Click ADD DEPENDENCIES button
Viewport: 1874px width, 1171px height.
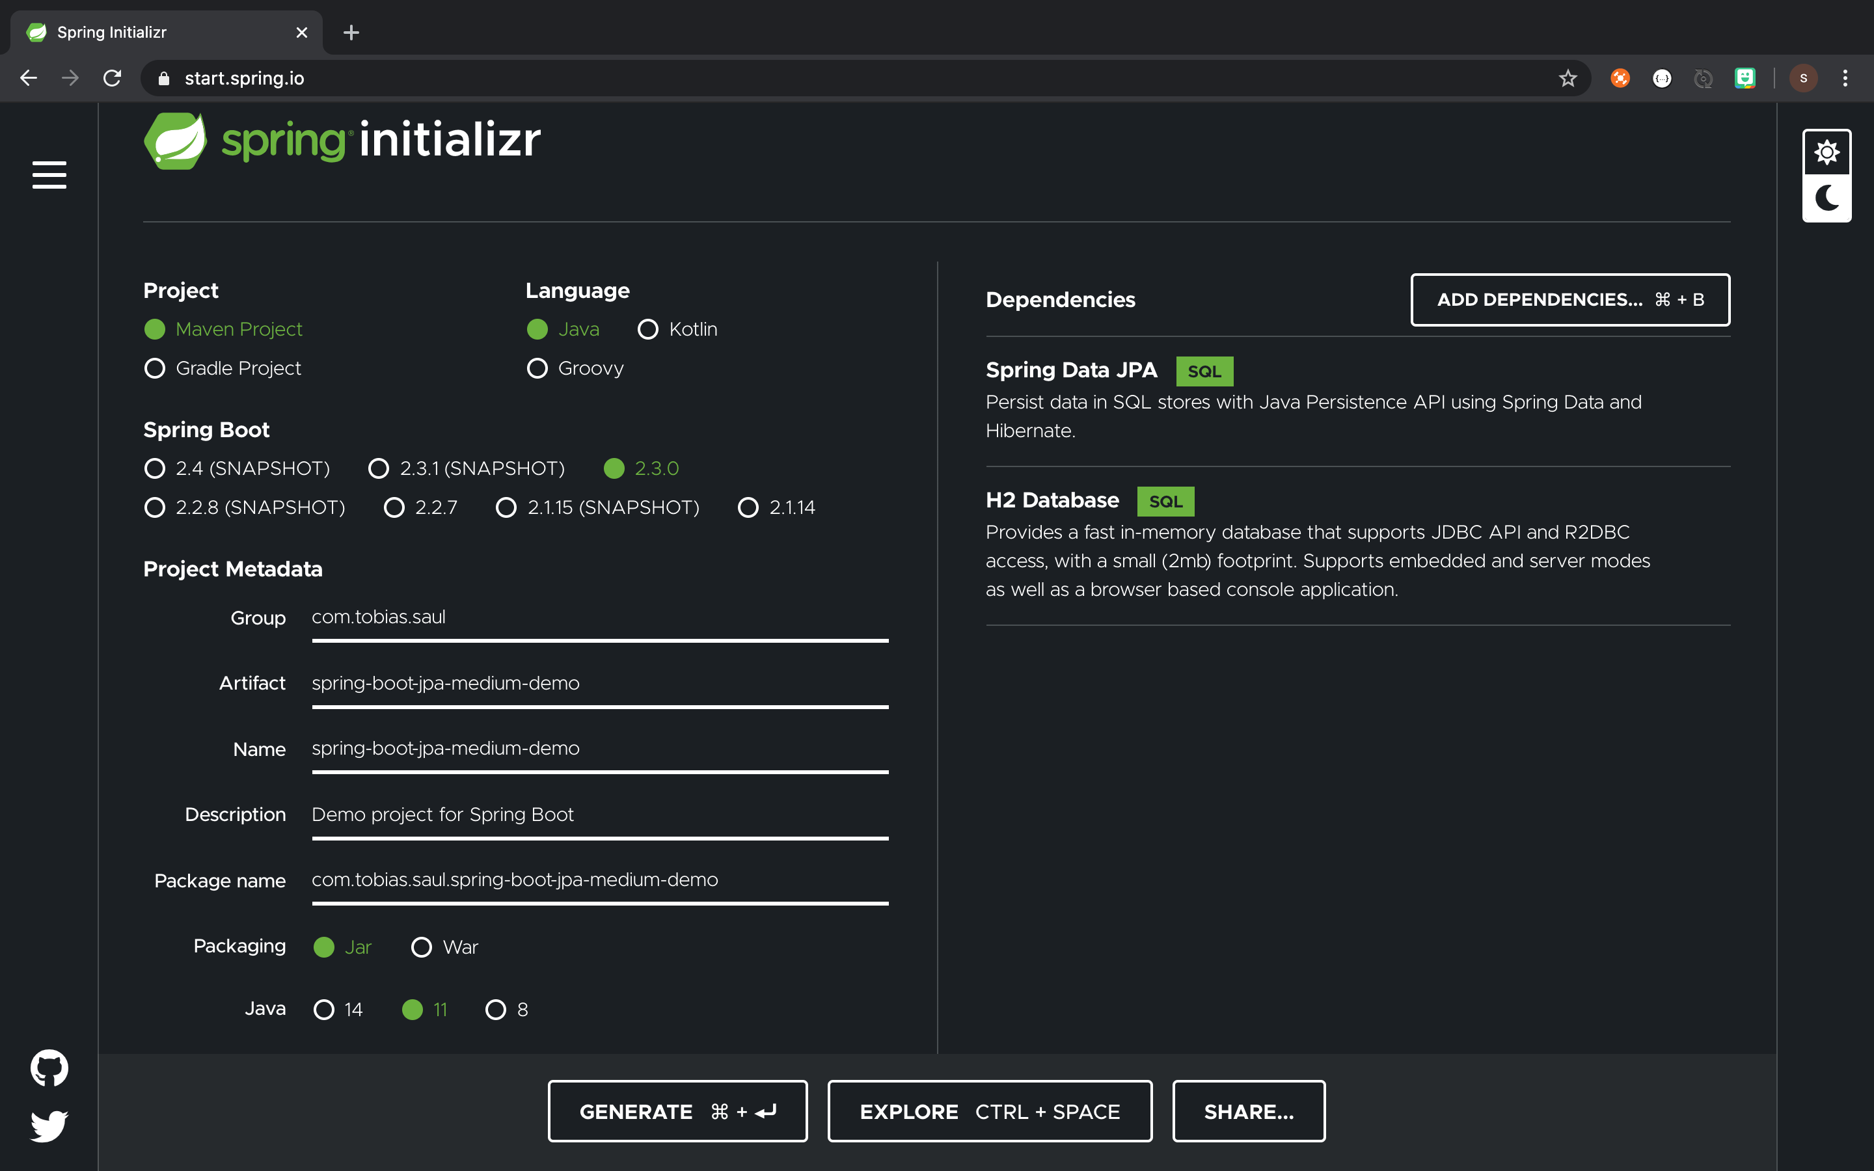[1569, 300]
